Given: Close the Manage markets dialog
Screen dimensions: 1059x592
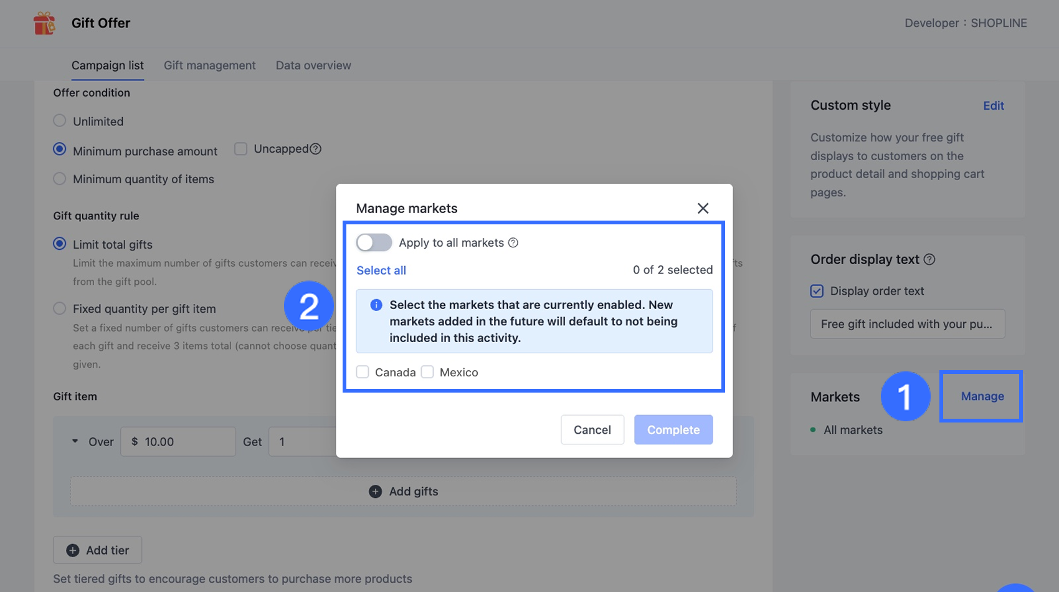Looking at the screenshot, I should pyautogui.click(x=703, y=208).
